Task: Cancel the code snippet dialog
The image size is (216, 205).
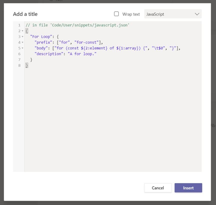Action: coord(158,188)
